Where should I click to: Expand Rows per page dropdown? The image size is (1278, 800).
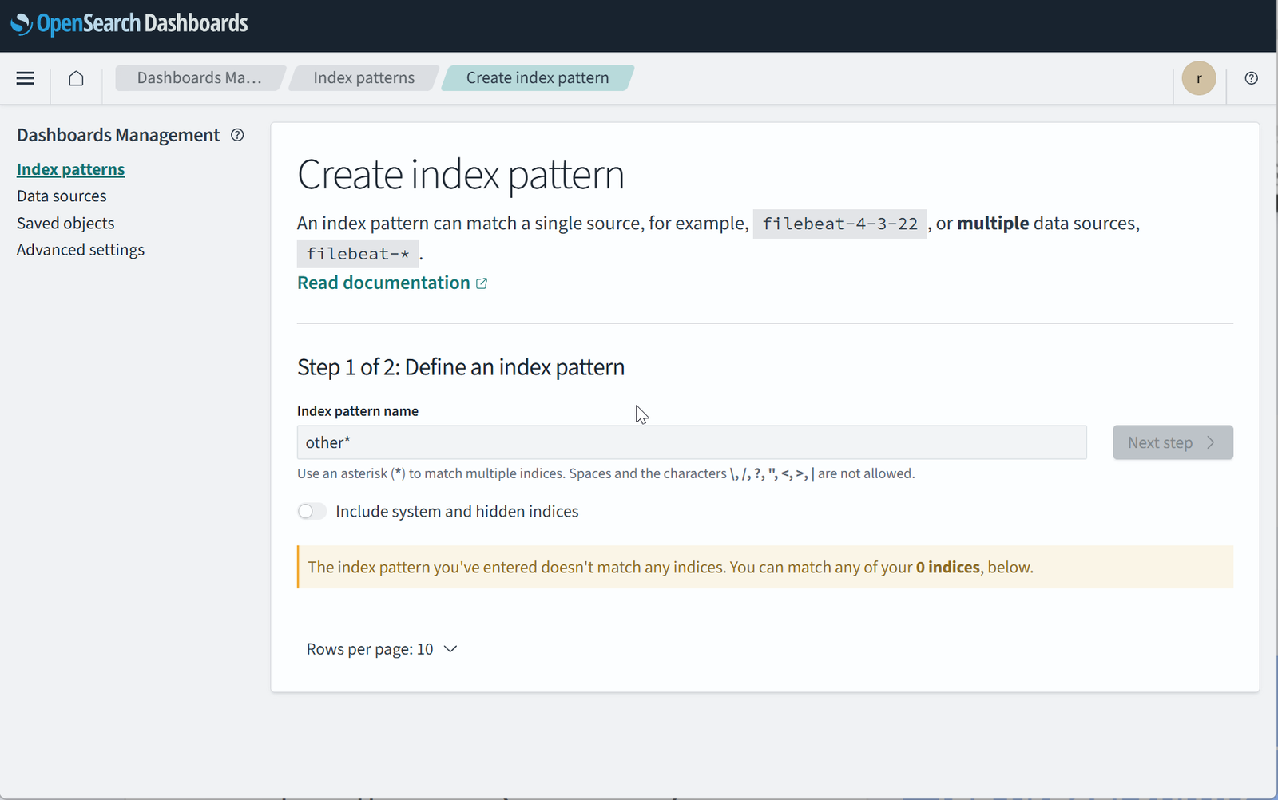[382, 649]
